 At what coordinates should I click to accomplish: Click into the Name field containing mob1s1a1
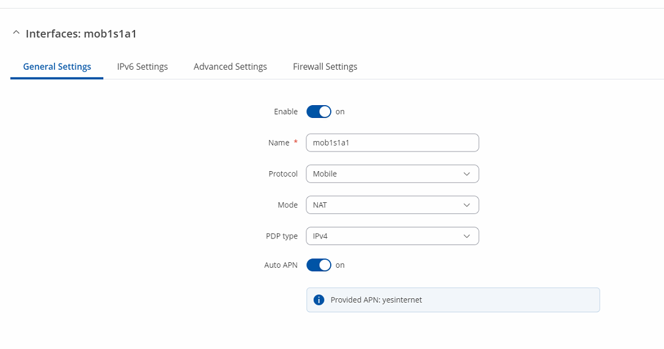pyautogui.click(x=392, y=143)
